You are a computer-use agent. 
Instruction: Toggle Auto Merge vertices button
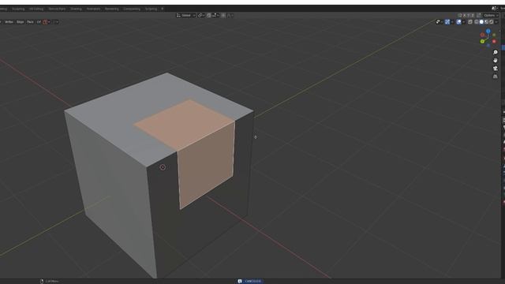coord(479,15)
